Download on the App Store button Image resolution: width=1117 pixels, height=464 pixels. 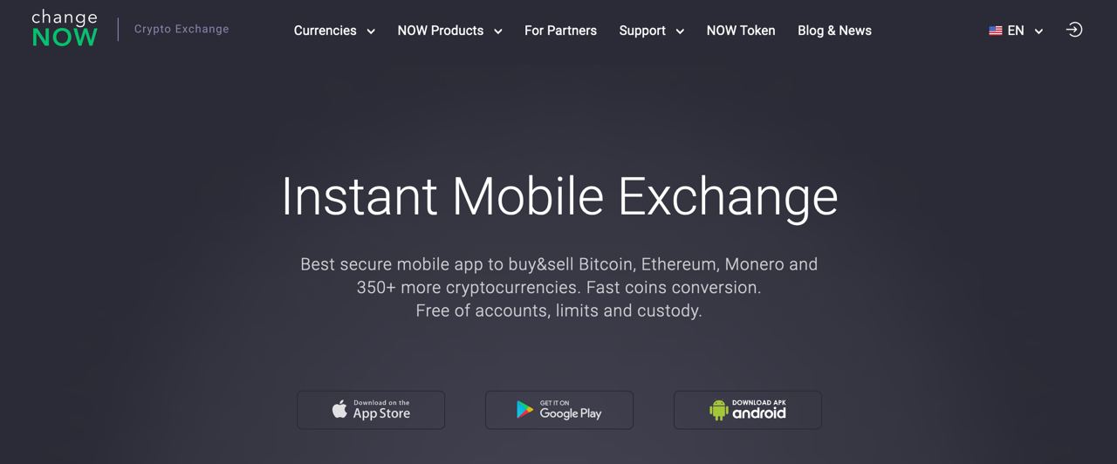tap(371, 410)
